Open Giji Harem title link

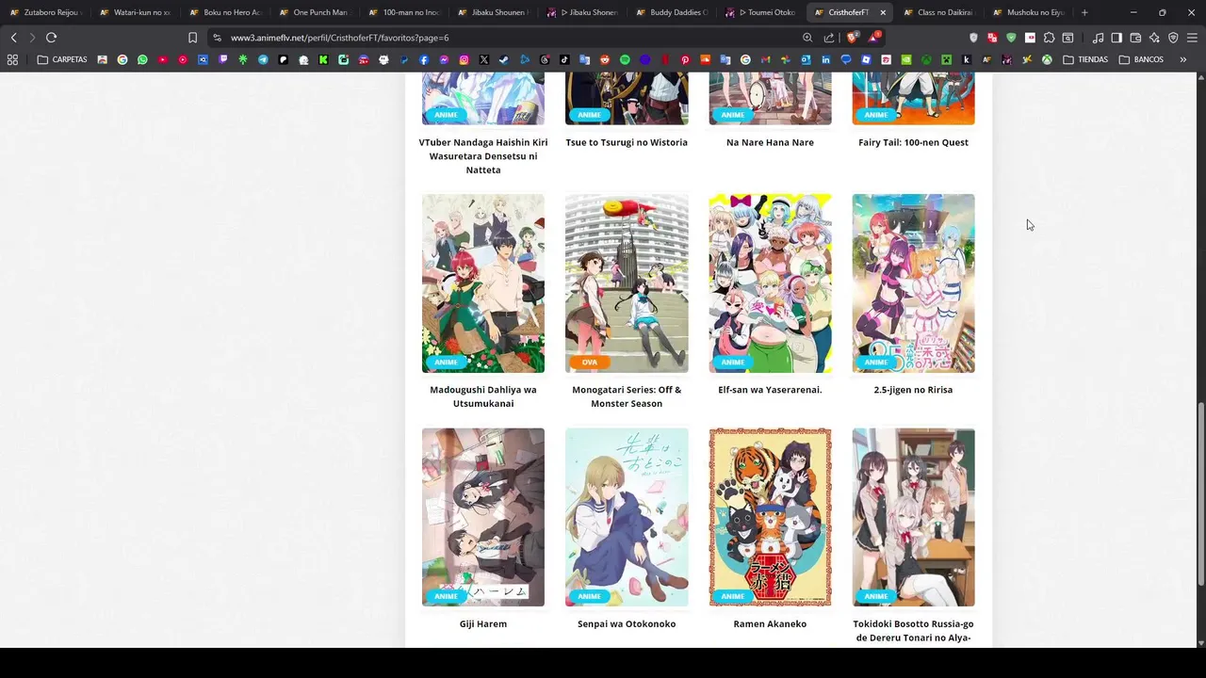tap(483, 623)
